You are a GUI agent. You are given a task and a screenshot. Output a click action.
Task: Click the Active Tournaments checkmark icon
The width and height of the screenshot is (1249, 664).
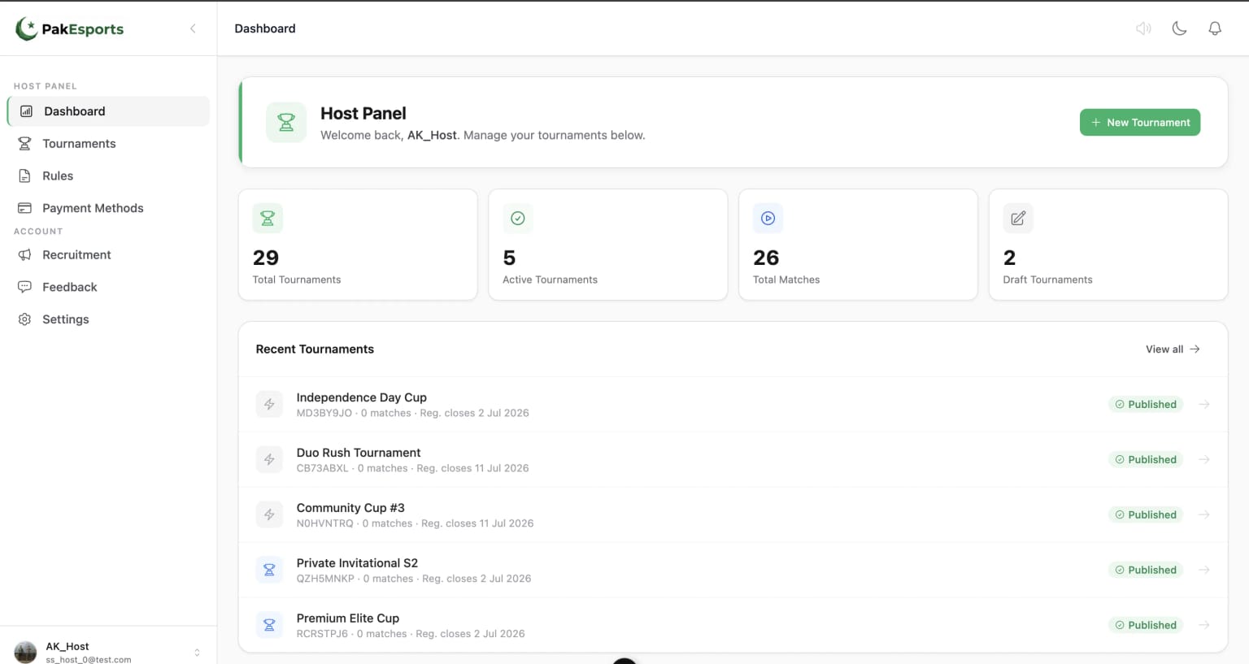pyautogui.click(x=518, y=218)
